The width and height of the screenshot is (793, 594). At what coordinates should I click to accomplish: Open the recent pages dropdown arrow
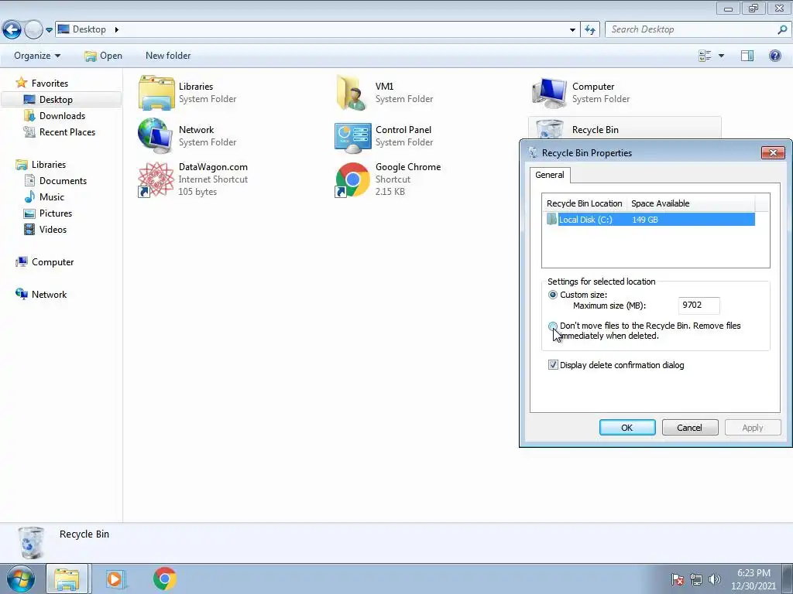coord(49,30)
